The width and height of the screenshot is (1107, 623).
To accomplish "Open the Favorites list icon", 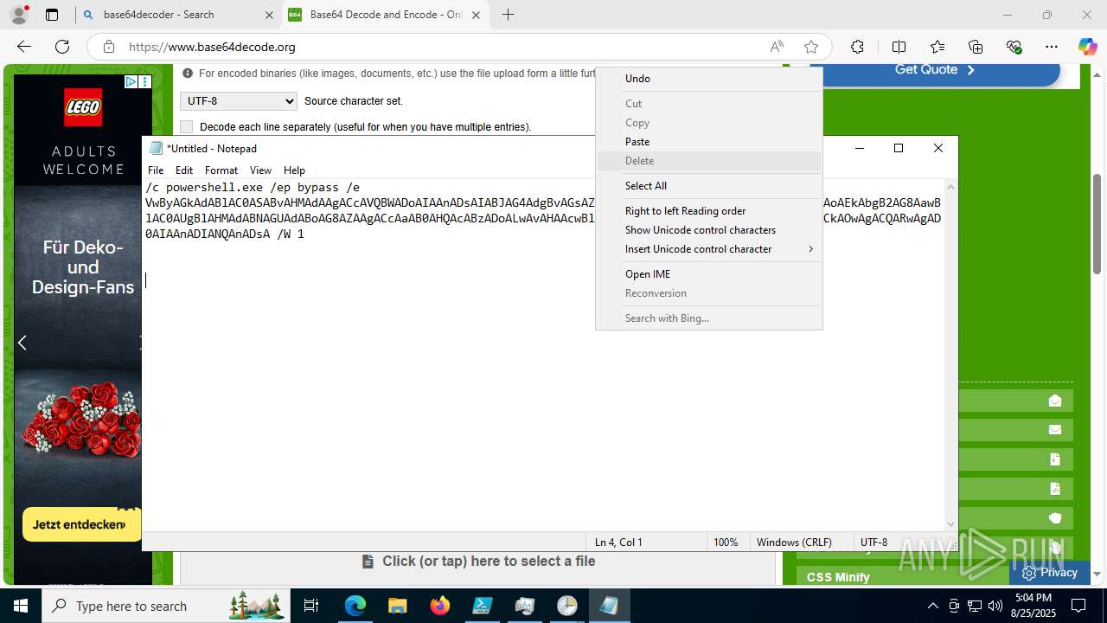I will (x=937, y=47).
